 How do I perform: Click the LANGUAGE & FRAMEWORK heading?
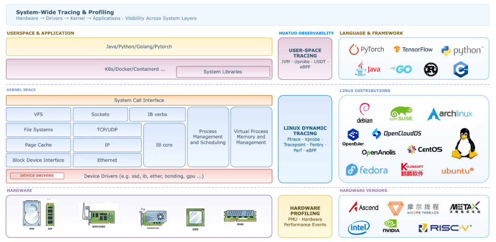click(x=372, y=33)
